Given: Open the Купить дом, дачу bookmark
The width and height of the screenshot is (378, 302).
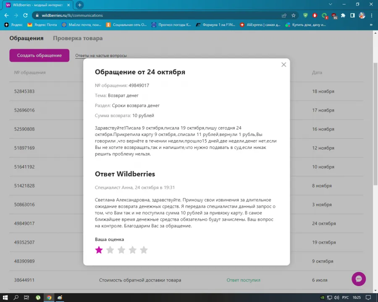Looking at the screenshot, I should point(305,25).
